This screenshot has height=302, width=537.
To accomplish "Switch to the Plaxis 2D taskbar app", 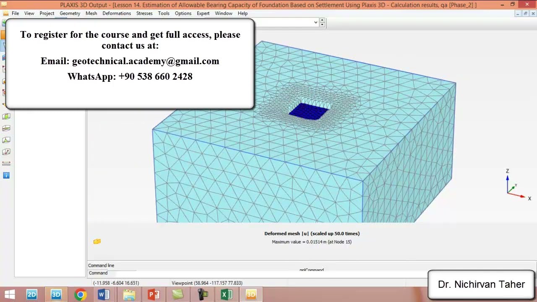I will (32, 294).
